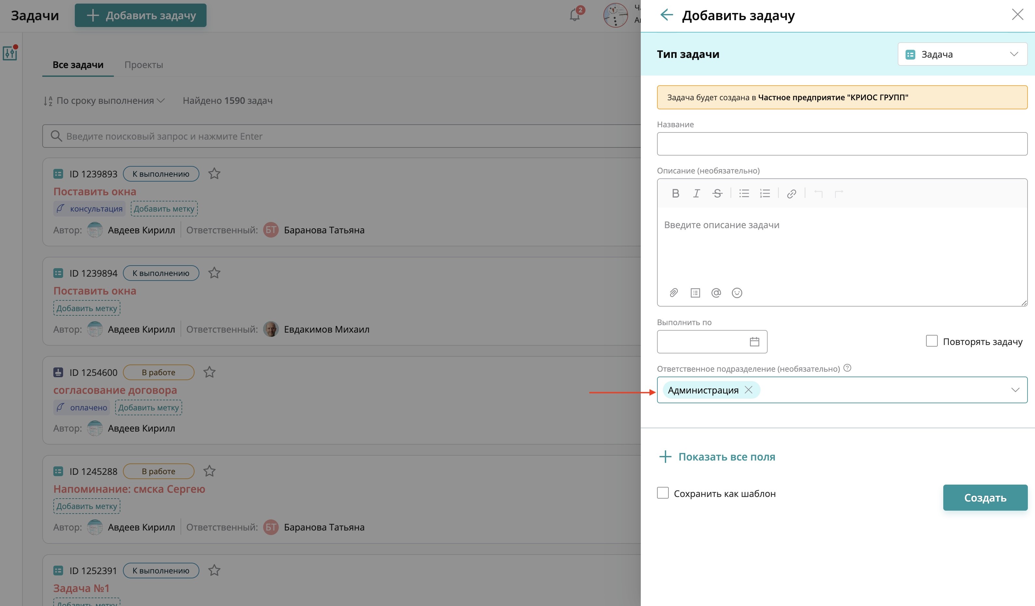Click the Bold formatting icon
This screenshot has width=1035, height=606.
pos(675,194)
